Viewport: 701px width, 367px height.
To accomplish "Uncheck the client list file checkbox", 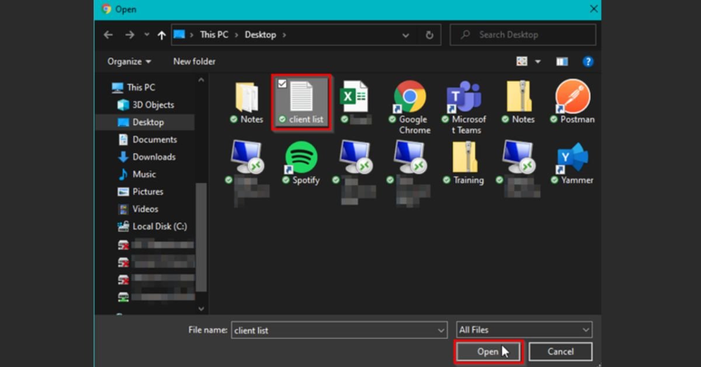I will click(282, 84).
